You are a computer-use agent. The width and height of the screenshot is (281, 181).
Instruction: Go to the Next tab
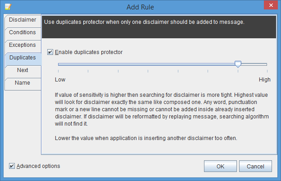[x=23, y=70]
